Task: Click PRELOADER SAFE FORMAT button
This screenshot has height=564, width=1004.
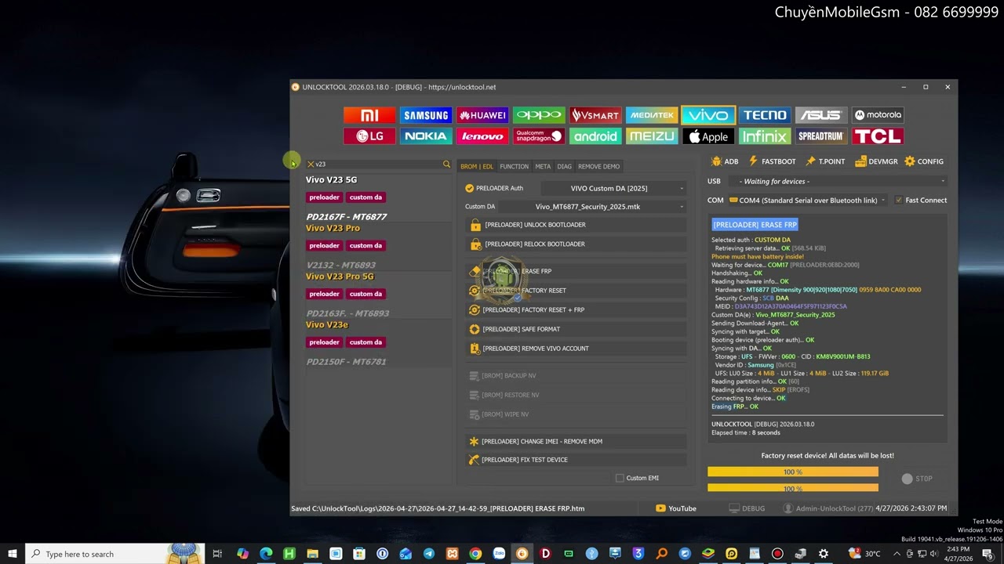Action: [576, 329]
